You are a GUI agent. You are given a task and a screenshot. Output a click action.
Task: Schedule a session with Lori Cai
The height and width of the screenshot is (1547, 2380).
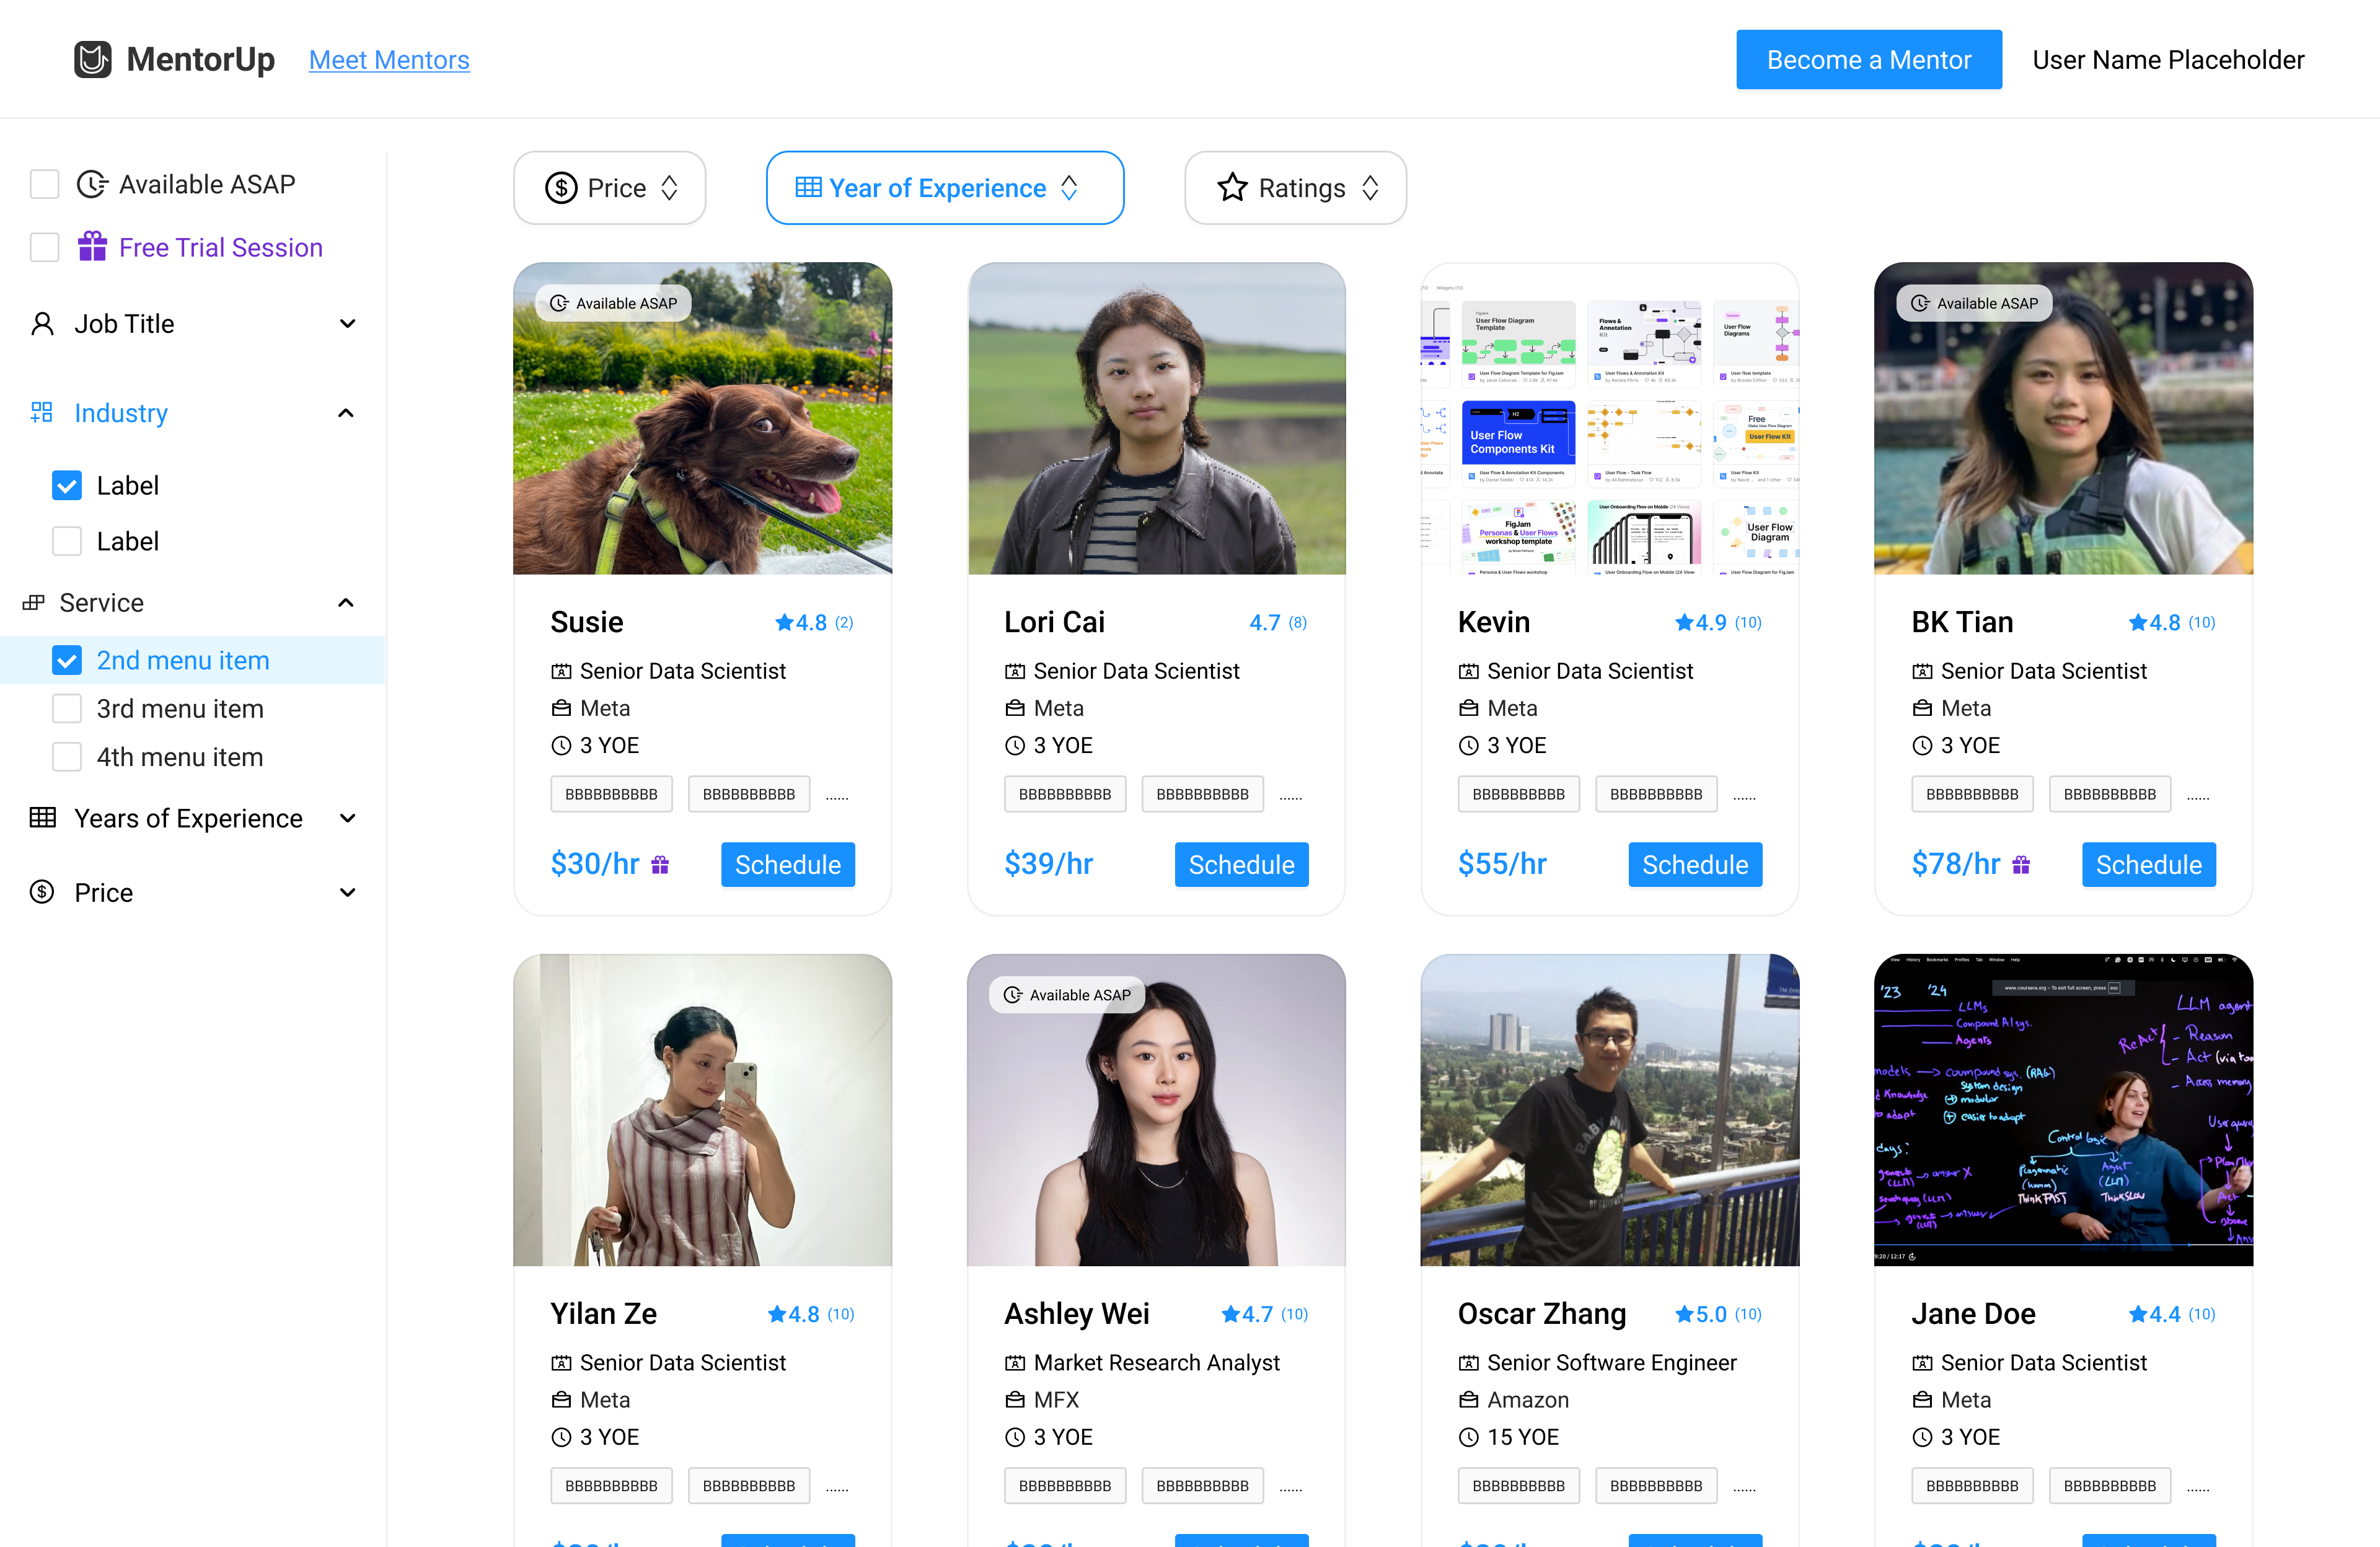coord(1241,865)
